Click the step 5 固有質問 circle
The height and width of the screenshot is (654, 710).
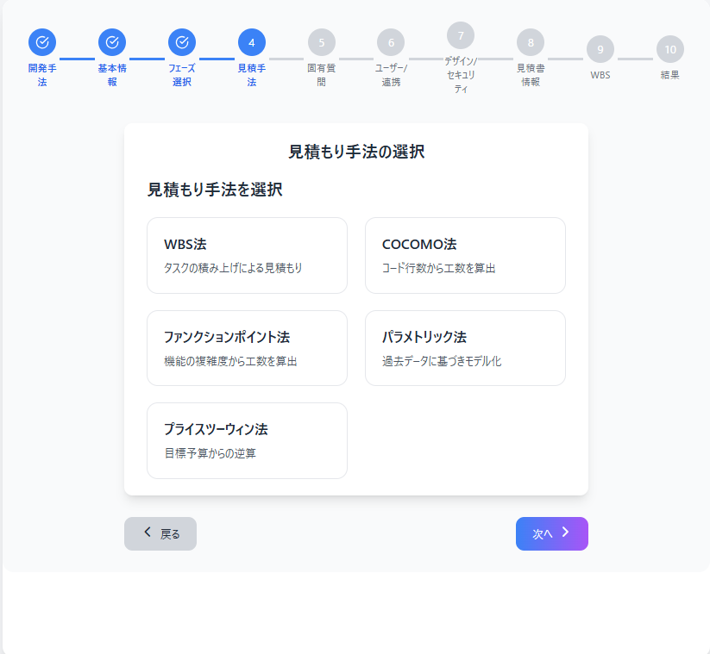pos(321,40)
